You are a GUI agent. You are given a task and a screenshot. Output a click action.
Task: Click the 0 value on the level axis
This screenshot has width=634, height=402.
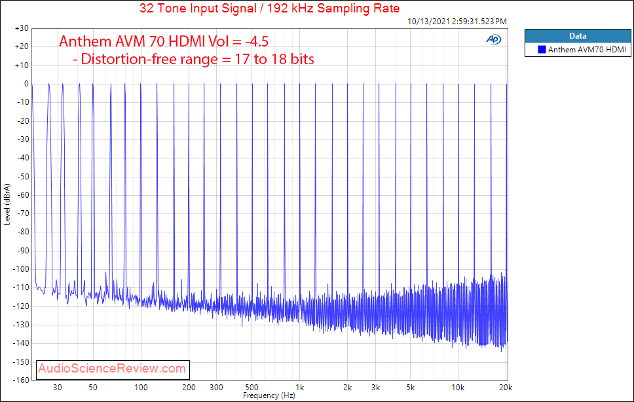26,84
